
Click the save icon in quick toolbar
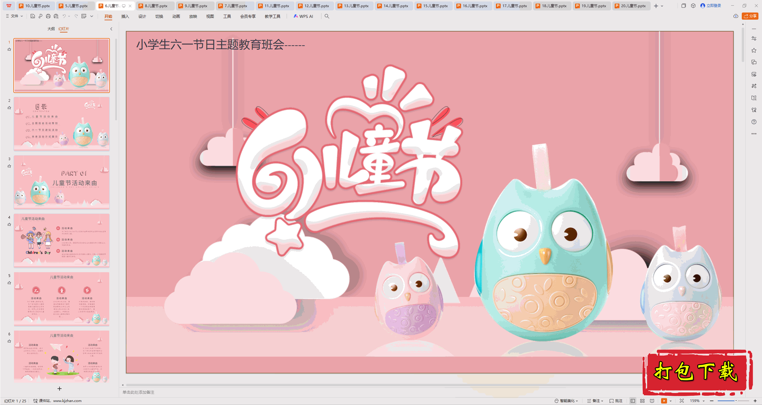click(33, 16)
